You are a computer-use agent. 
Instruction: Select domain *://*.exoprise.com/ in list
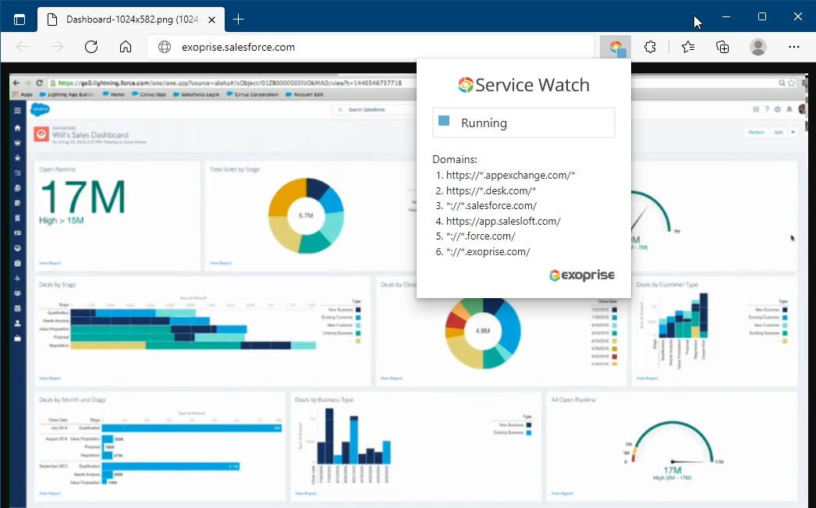coord(488,252)
